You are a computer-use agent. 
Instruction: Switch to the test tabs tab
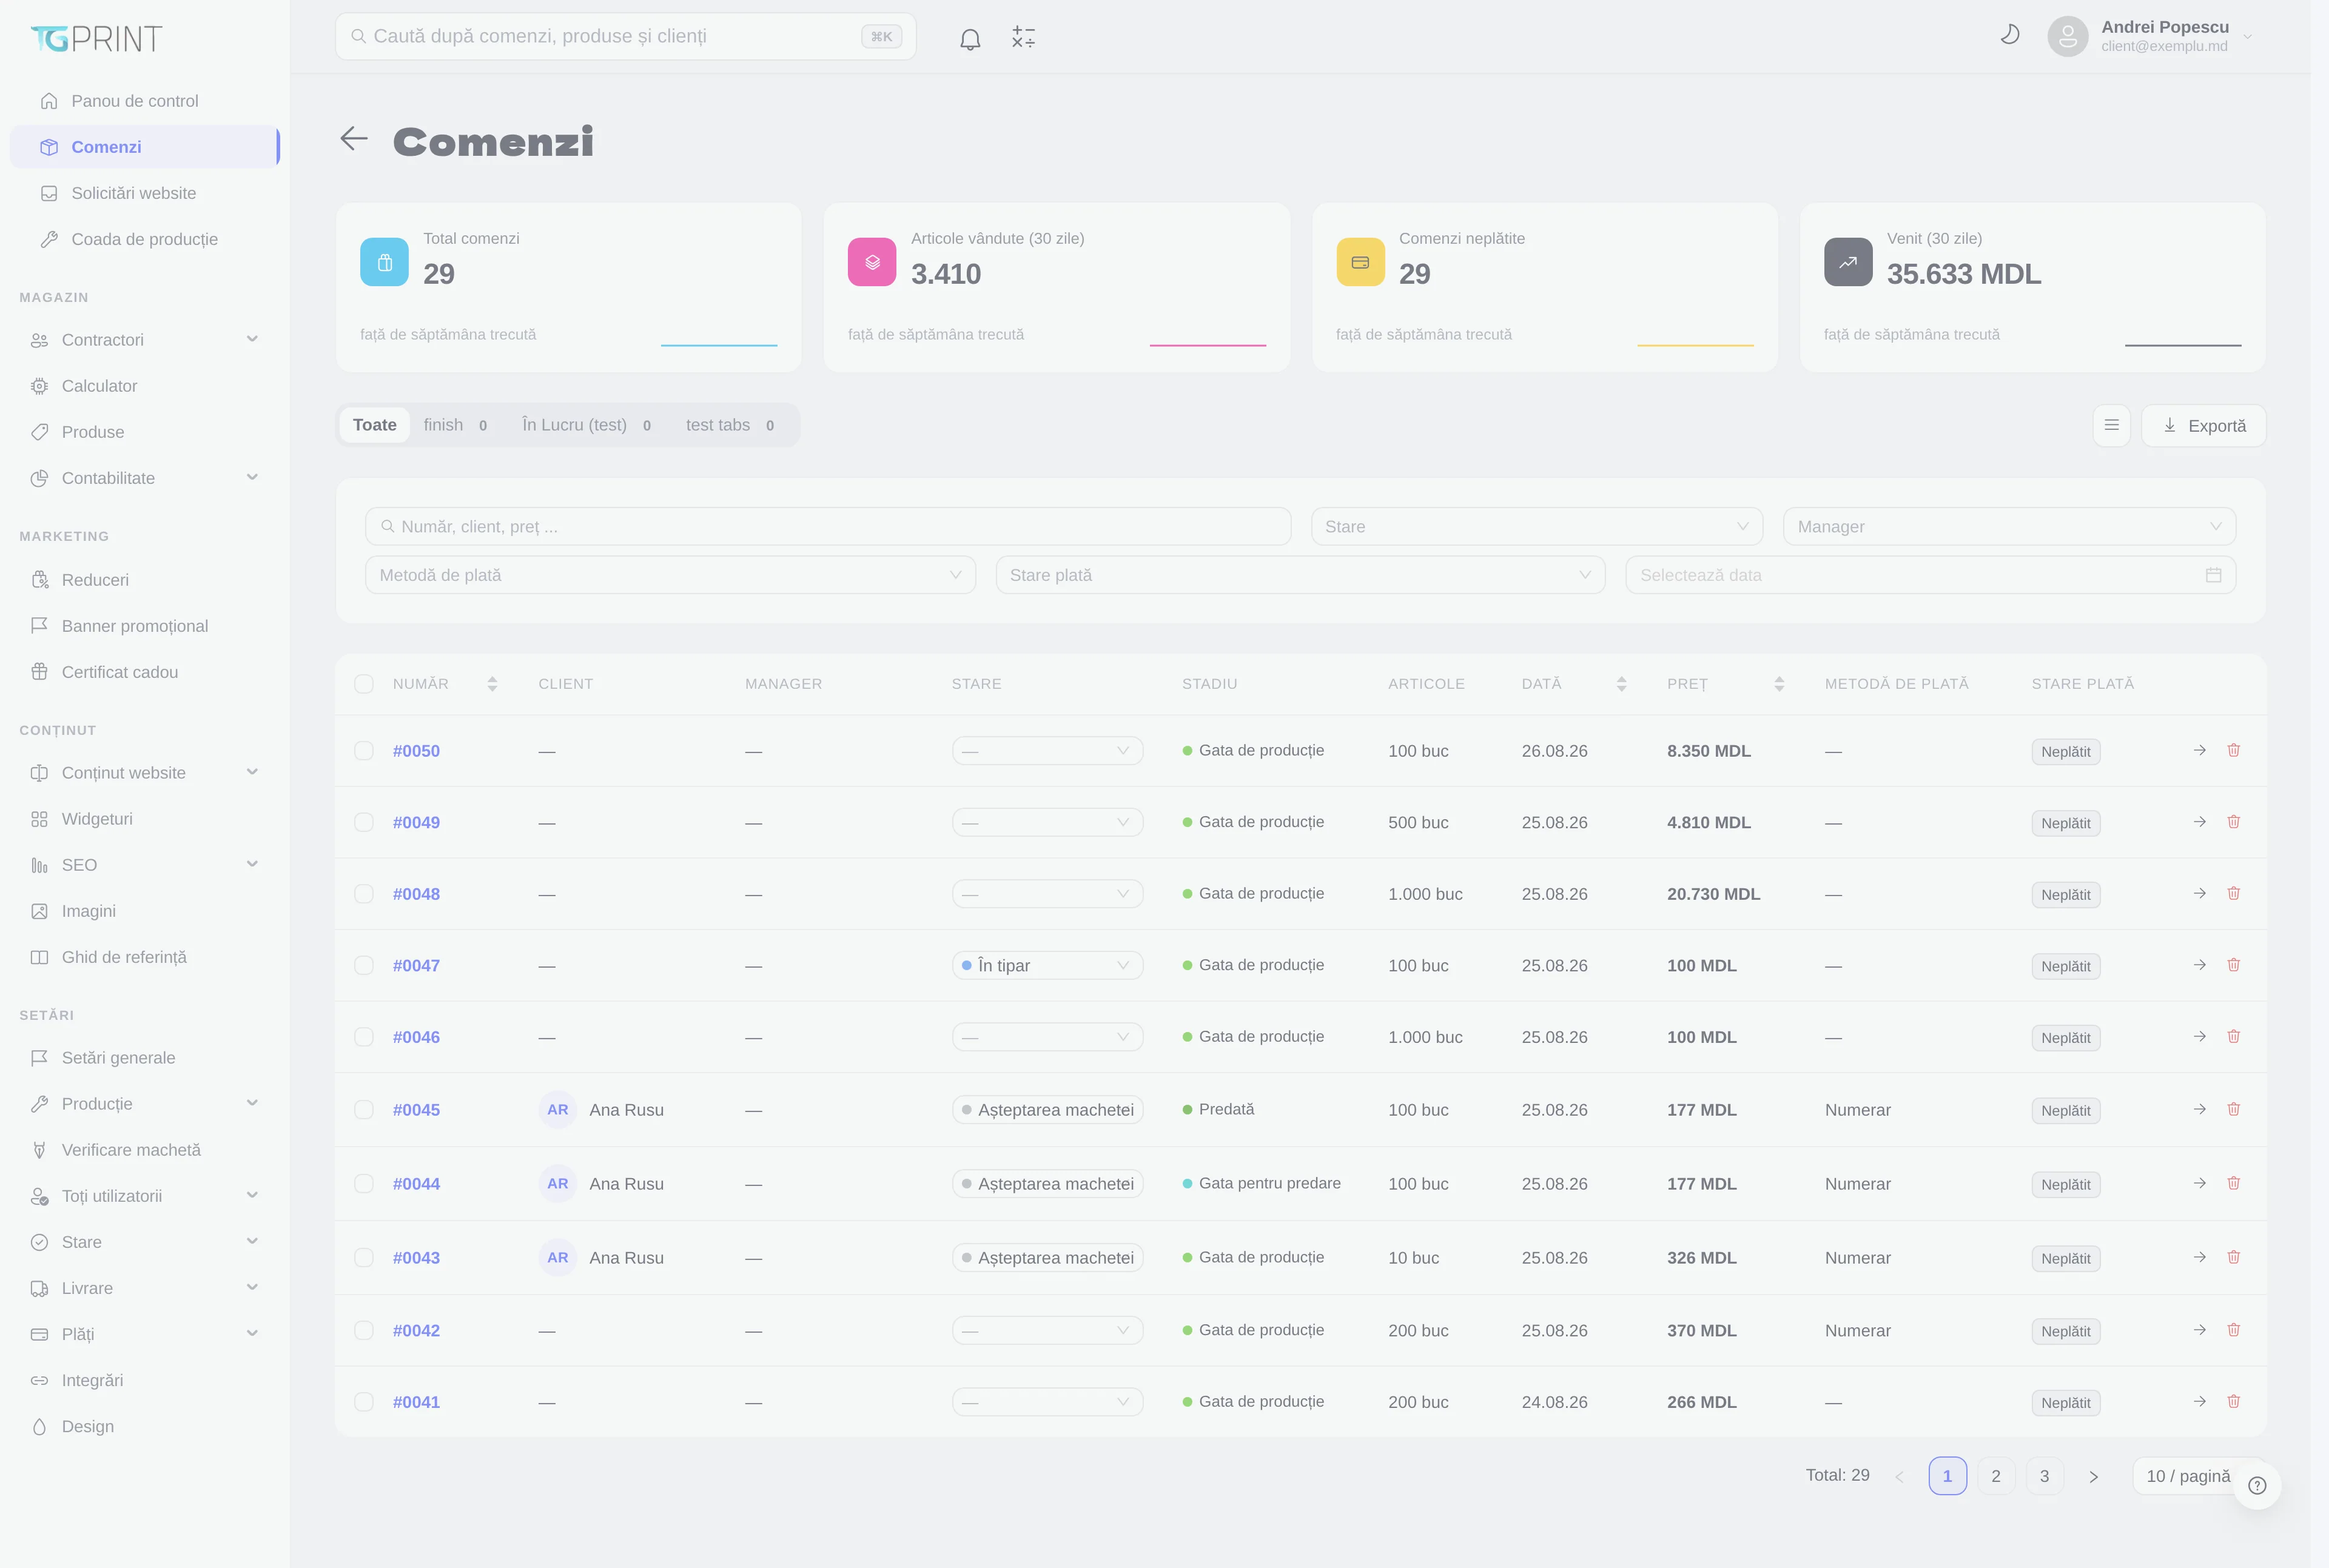click(730, 425)
